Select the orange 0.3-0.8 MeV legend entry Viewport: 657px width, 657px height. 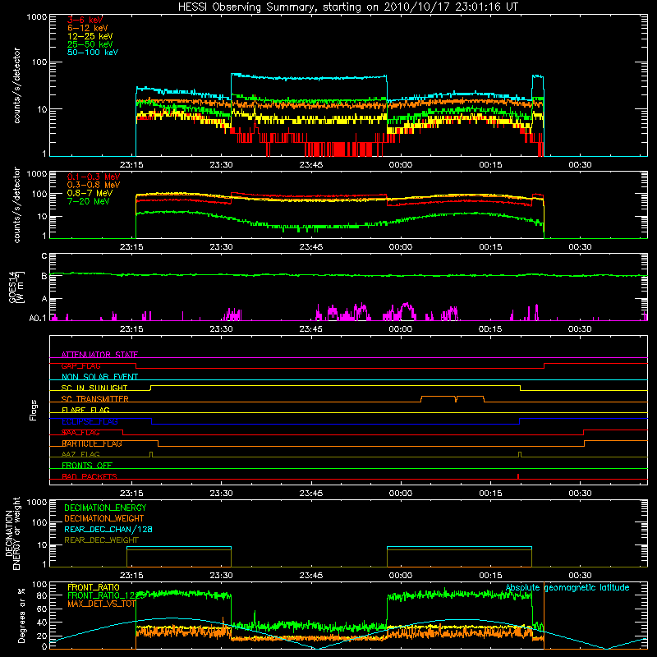[94, 185]
